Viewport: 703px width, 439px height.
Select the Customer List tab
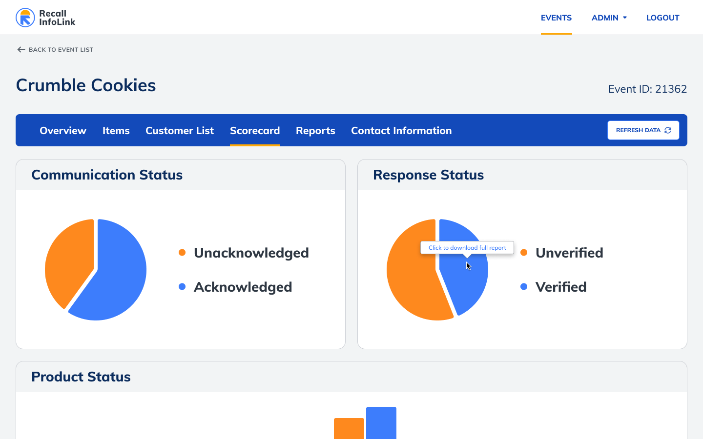(x=180, y=131)
